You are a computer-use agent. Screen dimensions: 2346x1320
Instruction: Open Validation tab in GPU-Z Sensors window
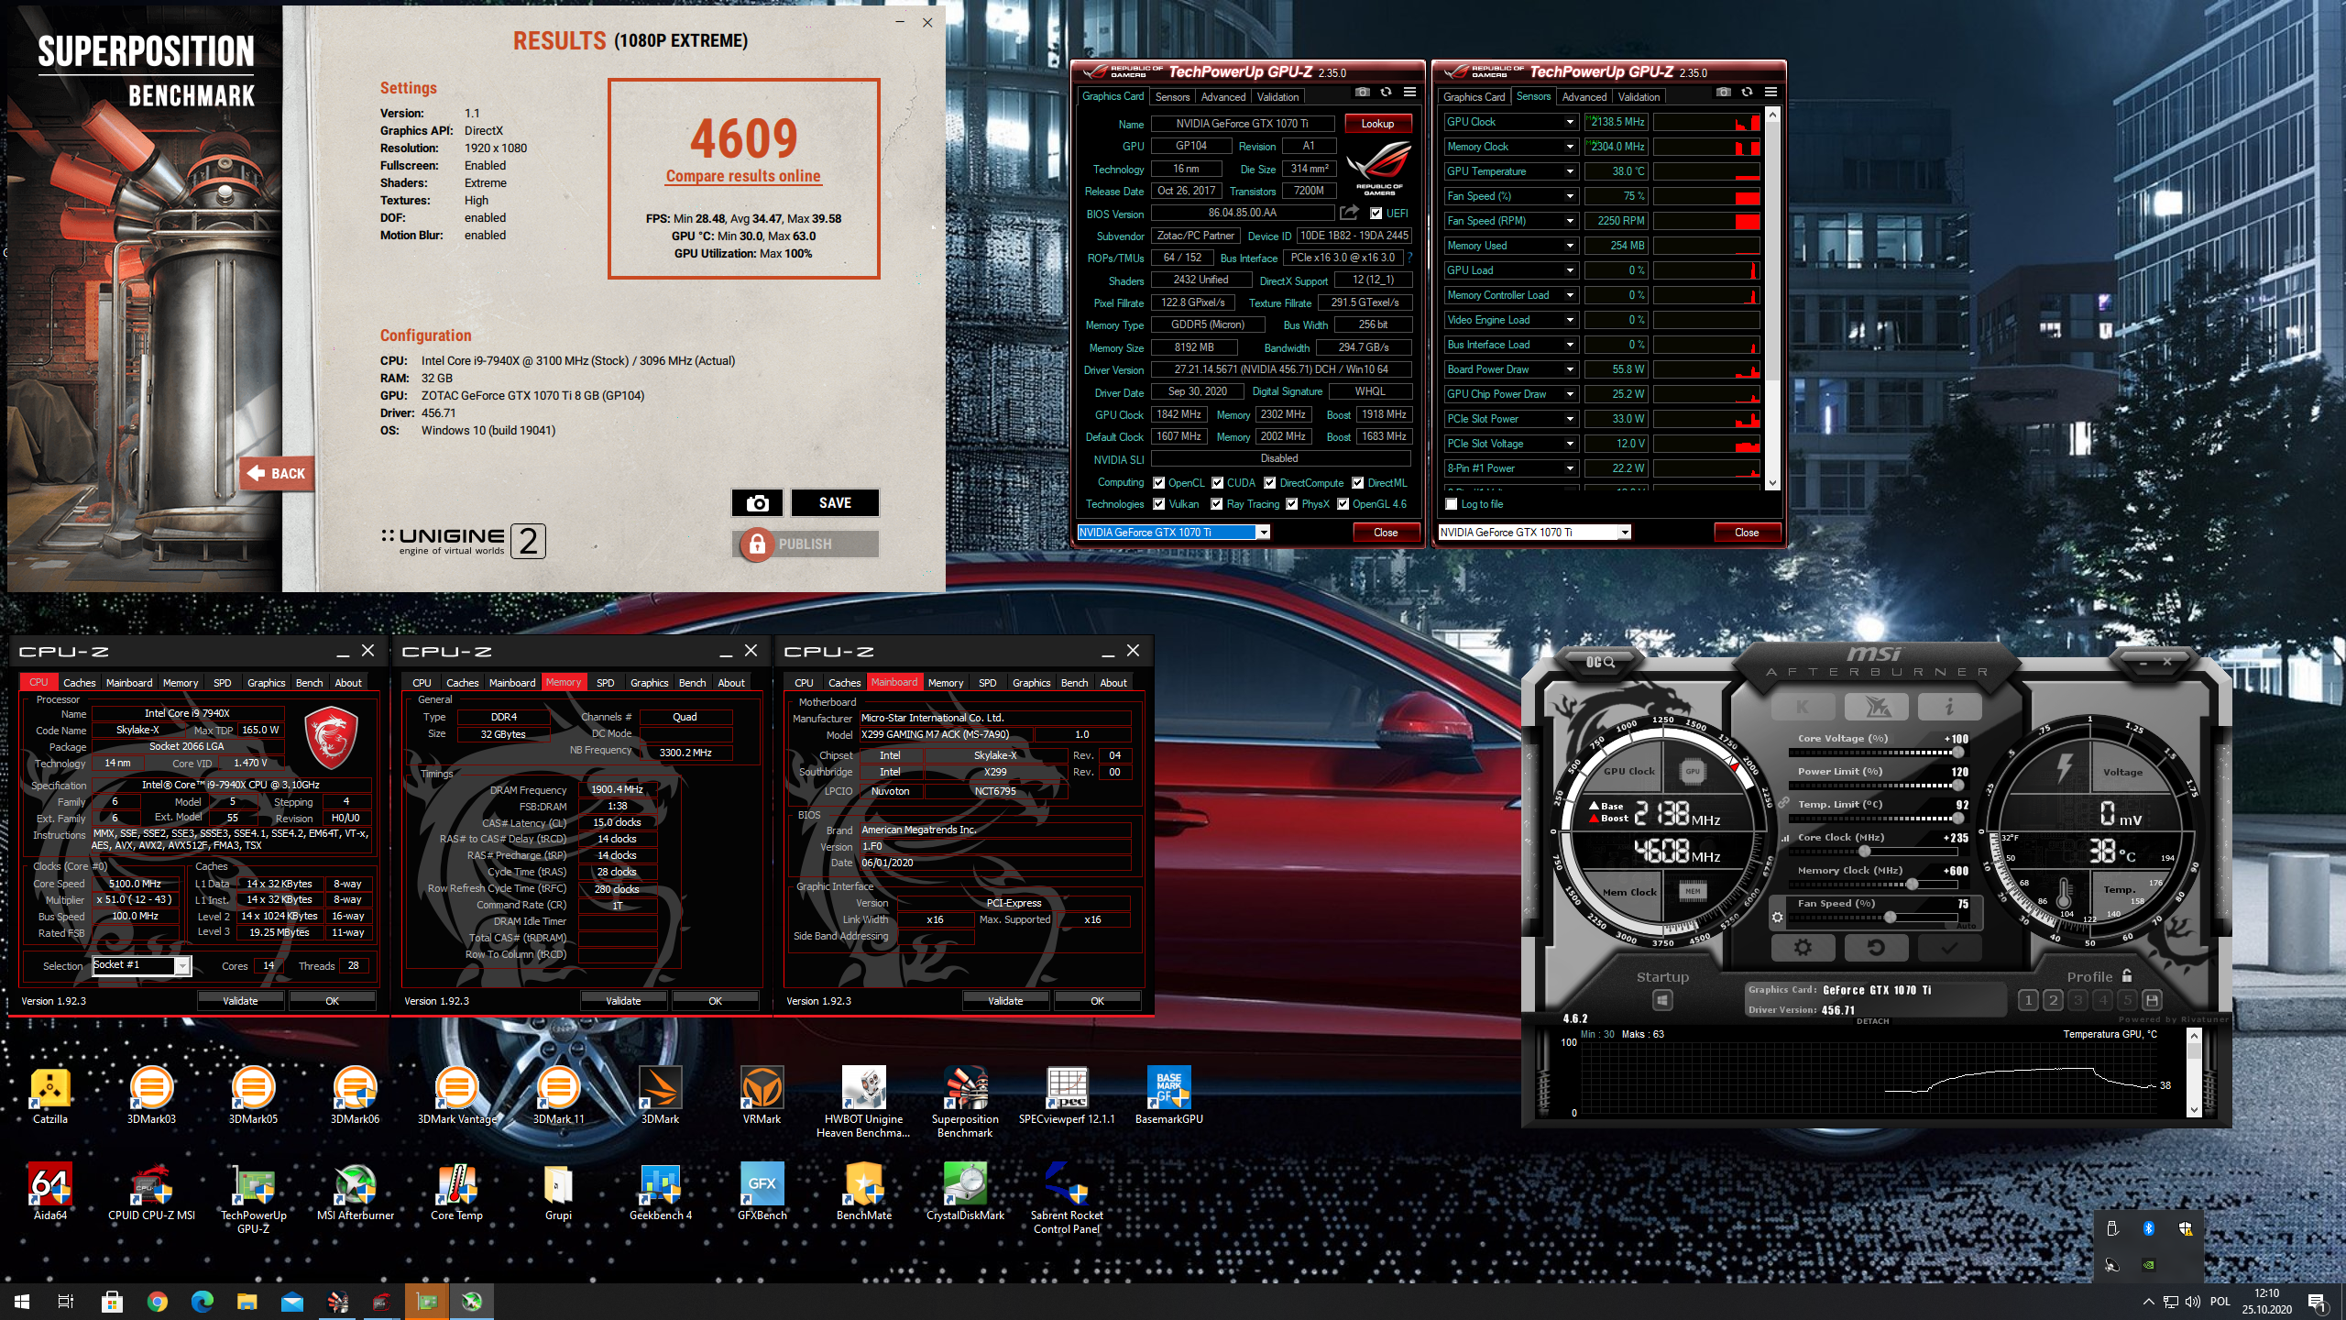[1639, 97]
